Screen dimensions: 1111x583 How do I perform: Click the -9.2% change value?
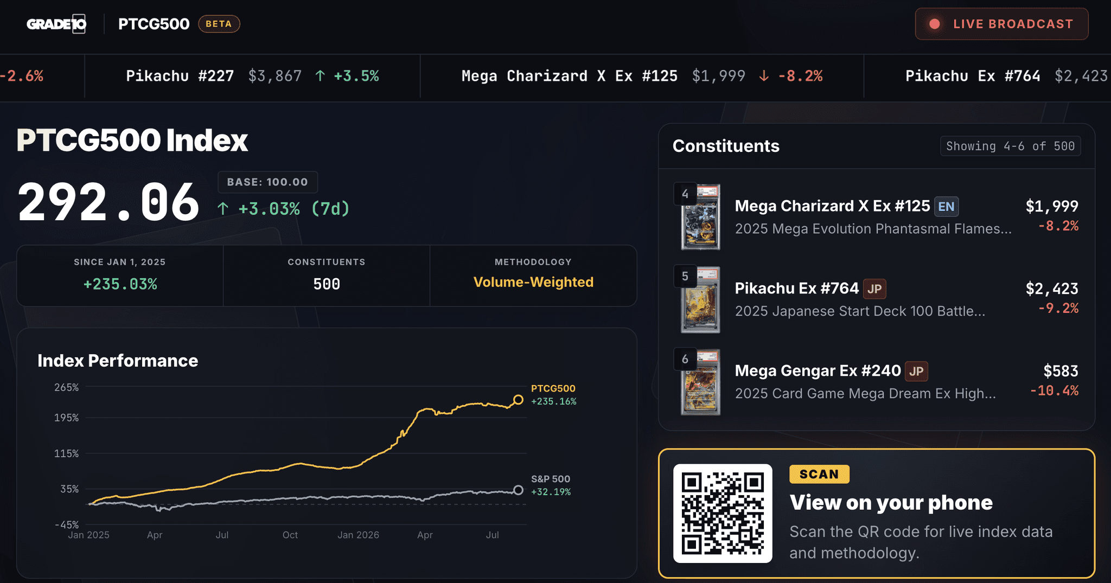click(x=1058, y=309)
